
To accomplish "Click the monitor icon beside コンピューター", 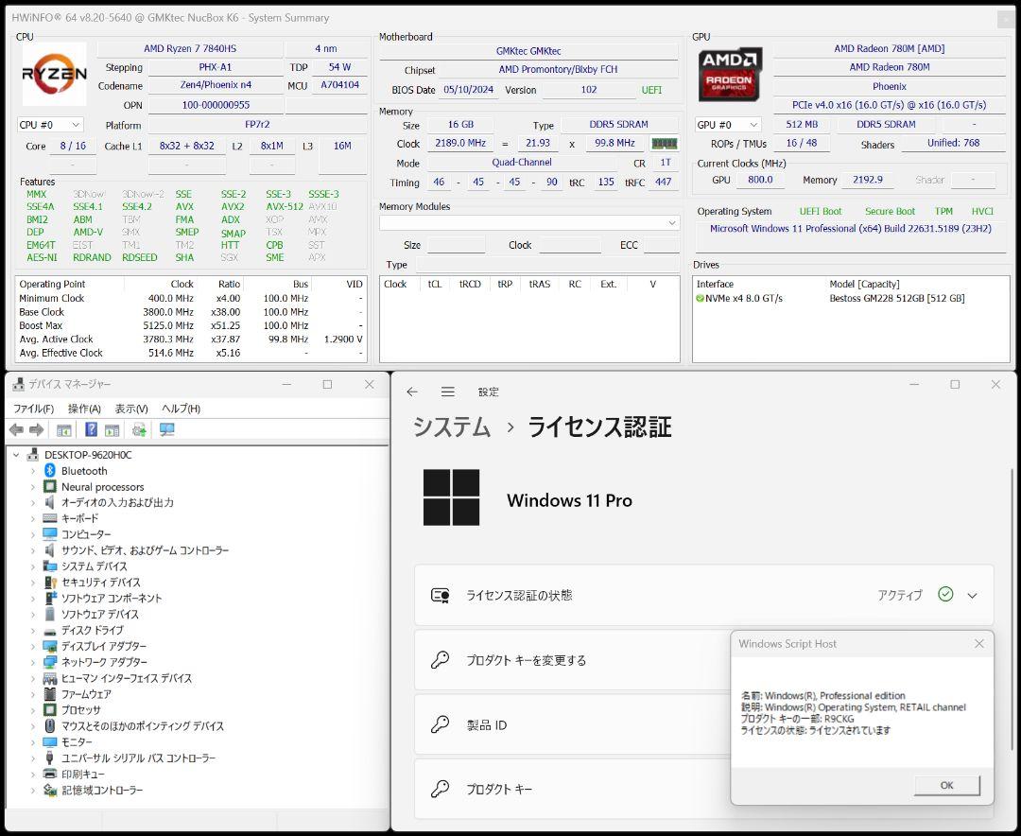I will [x=50, y=534].
